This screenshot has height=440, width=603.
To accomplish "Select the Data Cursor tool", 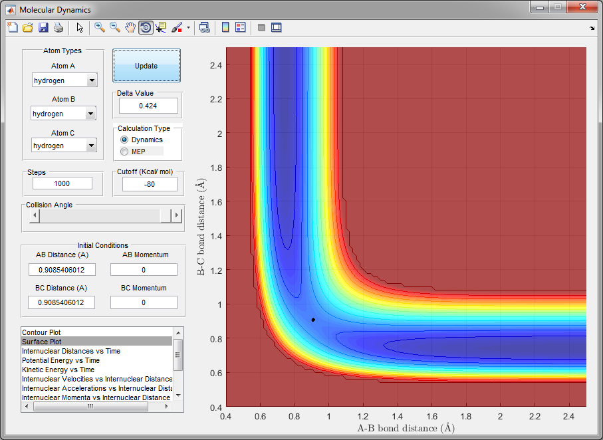I will coord(161,28).
